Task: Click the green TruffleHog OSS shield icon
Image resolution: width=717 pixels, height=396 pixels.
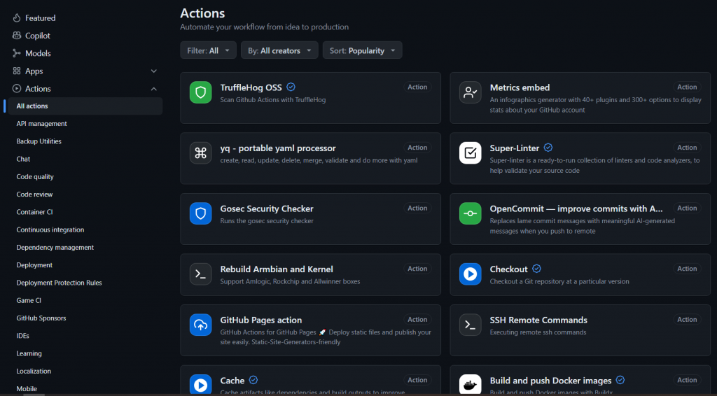Action: [201, 92]
